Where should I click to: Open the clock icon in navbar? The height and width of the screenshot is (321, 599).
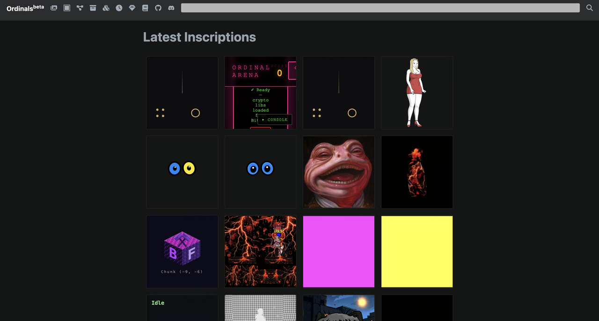click(x=119, y=8)
